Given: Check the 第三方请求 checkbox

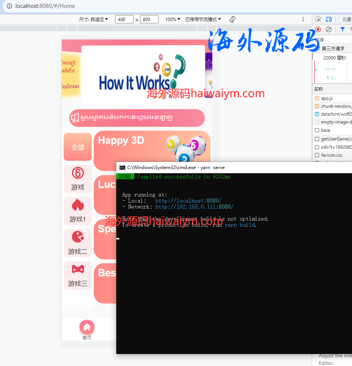Looking at the screenshot, I should [317, 49].
